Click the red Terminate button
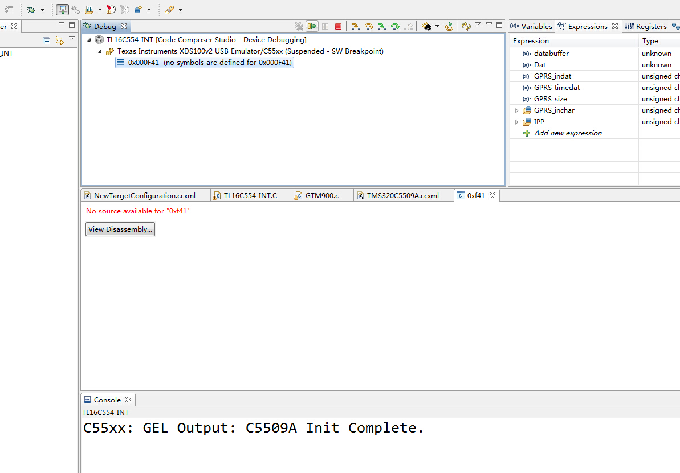This screenshot has height=473, width=680. coord(338,26)
